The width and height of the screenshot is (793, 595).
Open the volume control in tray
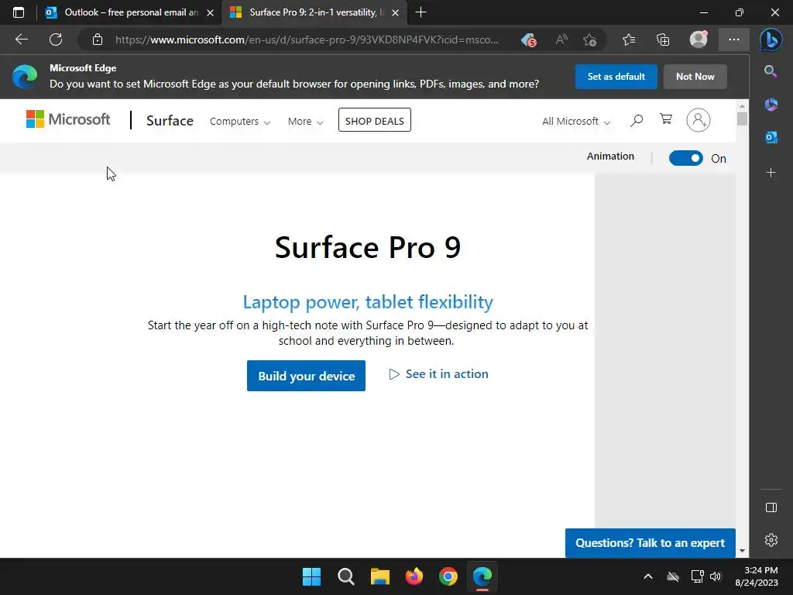(x=715, y=576)
